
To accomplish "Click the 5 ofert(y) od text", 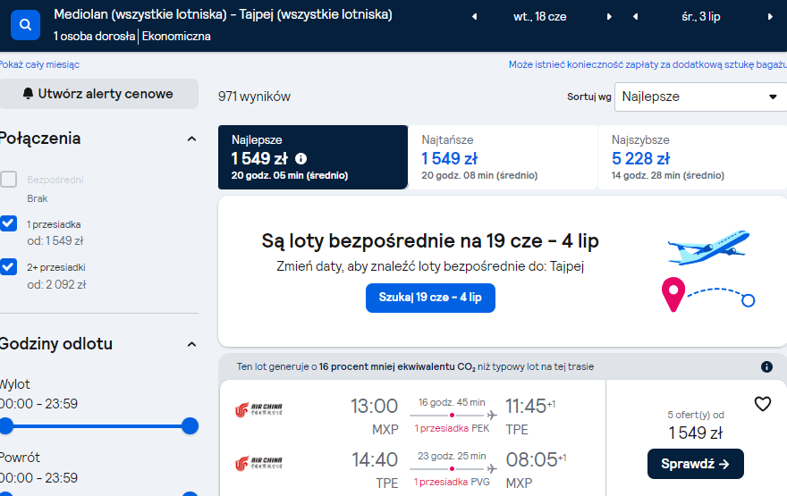I will point(695,416).
